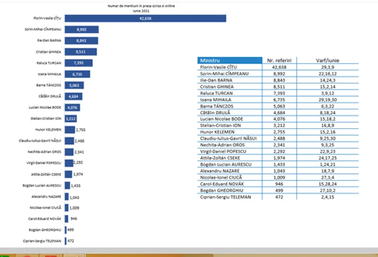Select Bogdan Lucian AURESCU axis label in chart

pyautogui.click(x=43, y=186)
